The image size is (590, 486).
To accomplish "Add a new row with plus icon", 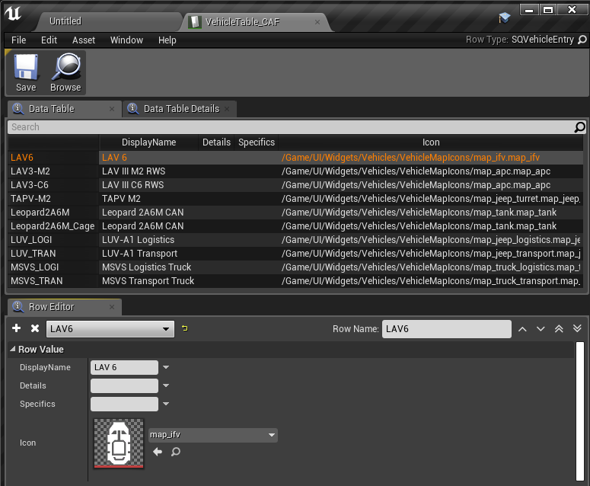I will [x=17, y=328].
